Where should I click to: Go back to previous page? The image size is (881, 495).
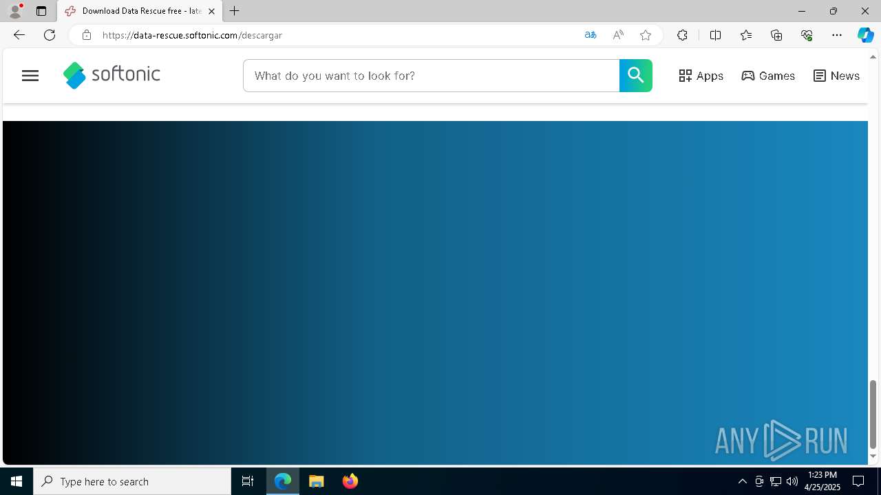point(19,35)
